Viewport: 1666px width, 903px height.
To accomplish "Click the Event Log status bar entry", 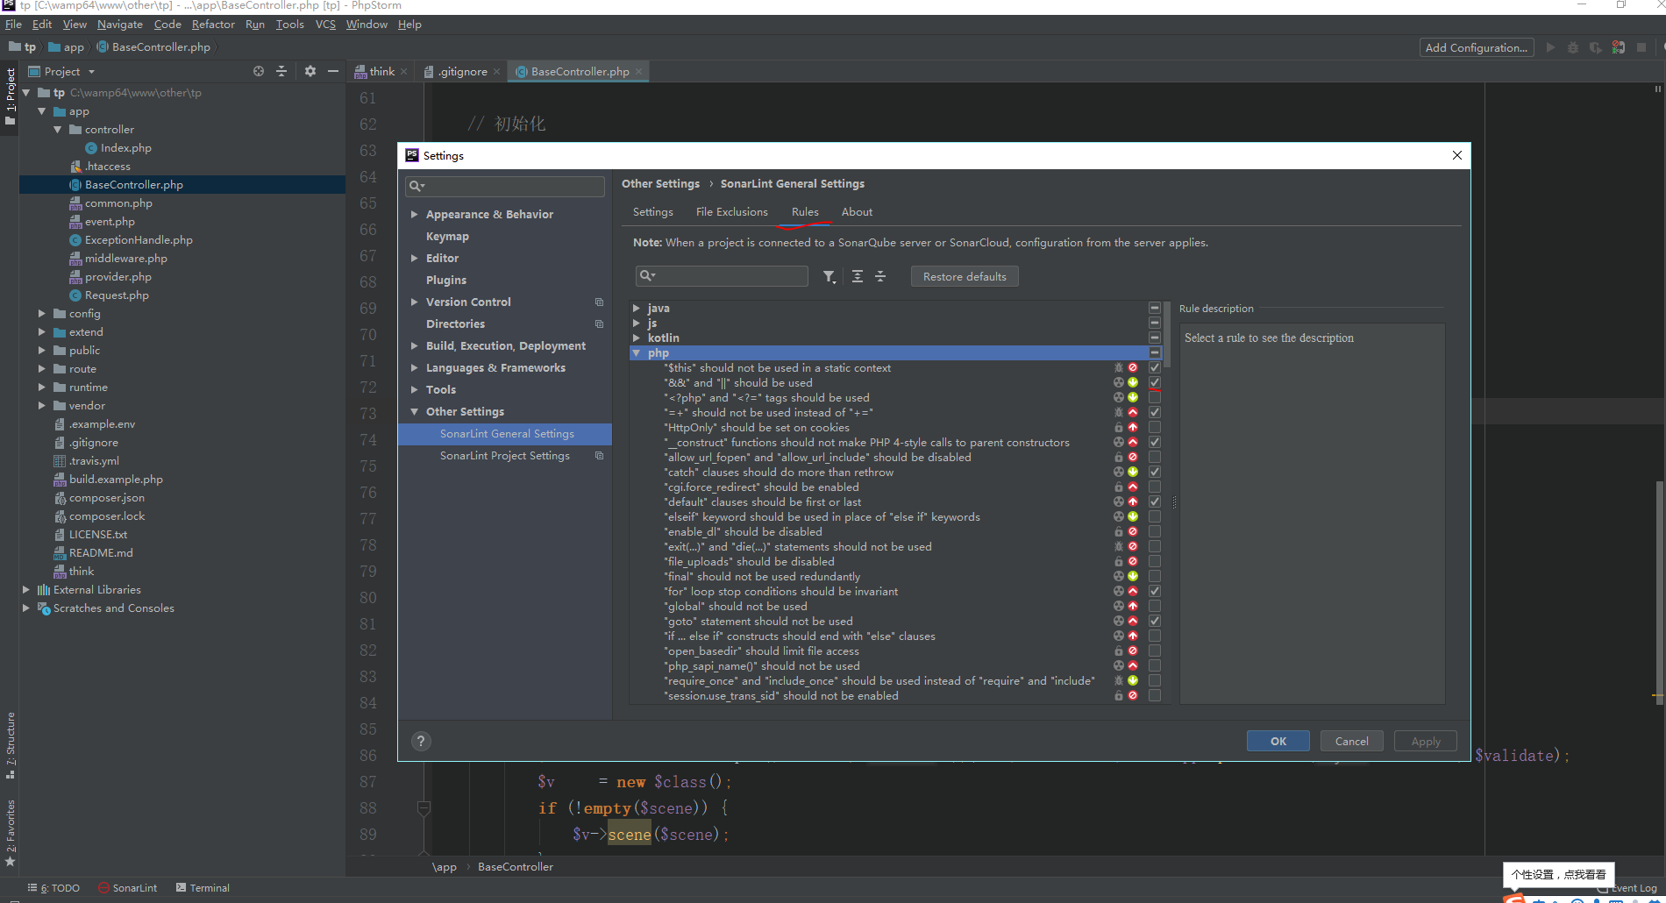I will pyautogui.click(x=1629, y=888).
